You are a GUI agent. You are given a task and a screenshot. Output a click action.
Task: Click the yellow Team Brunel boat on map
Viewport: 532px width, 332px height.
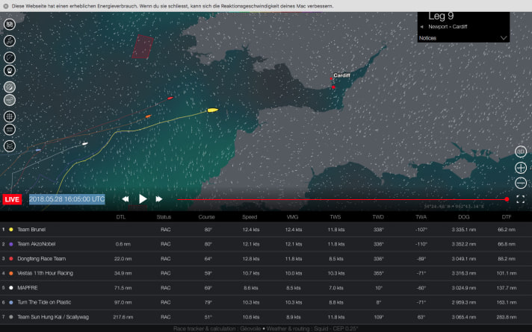tap(213, 110)
